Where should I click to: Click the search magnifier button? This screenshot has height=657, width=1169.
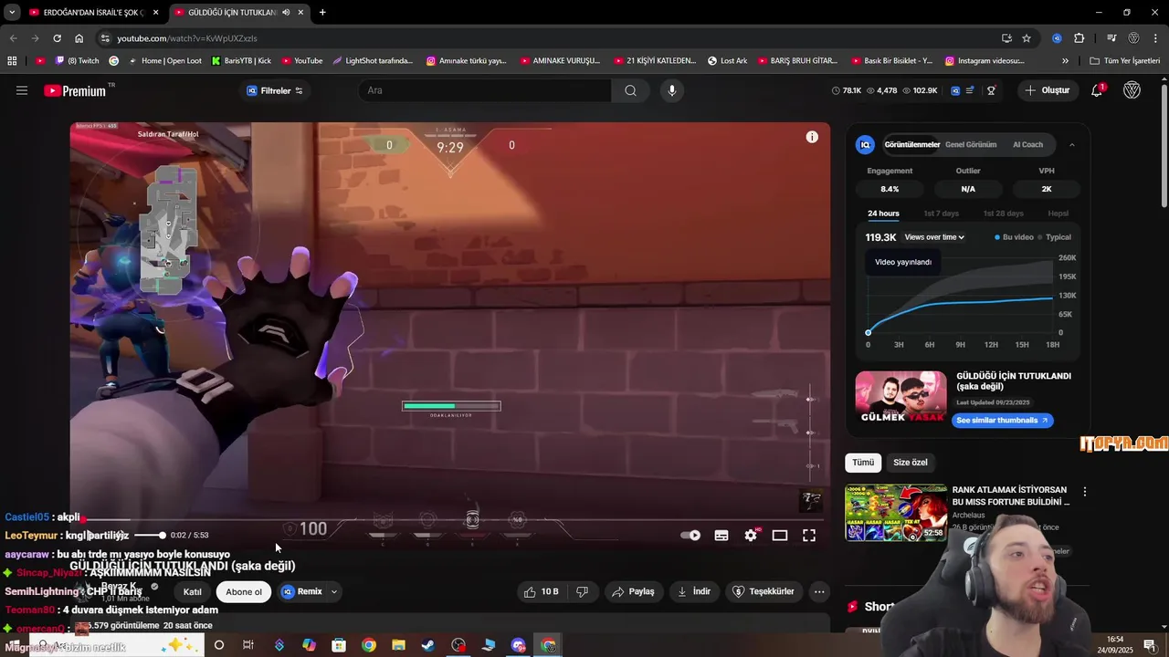(630, 90)
